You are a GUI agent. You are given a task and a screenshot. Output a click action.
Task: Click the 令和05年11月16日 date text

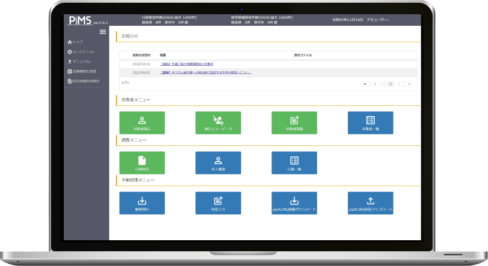pyautogui.click(x=348, y=20)
